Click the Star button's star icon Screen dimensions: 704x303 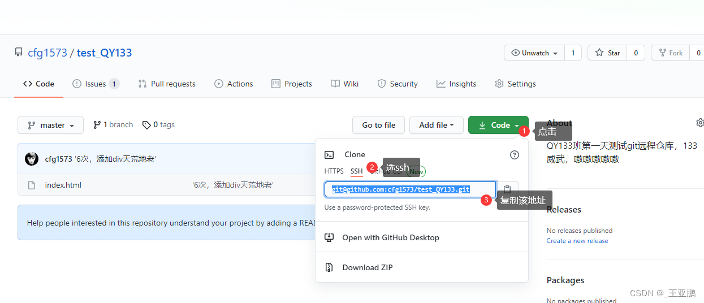coord(599,53)
